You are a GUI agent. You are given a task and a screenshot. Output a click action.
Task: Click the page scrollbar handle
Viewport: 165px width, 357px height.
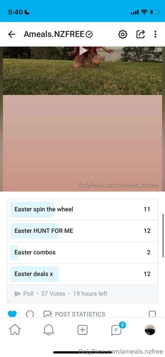[x=163, y=236]
